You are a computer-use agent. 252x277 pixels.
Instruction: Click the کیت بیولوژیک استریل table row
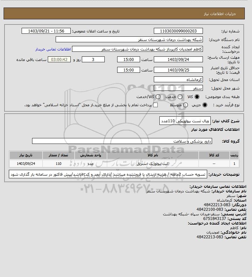tap(124, 164)
